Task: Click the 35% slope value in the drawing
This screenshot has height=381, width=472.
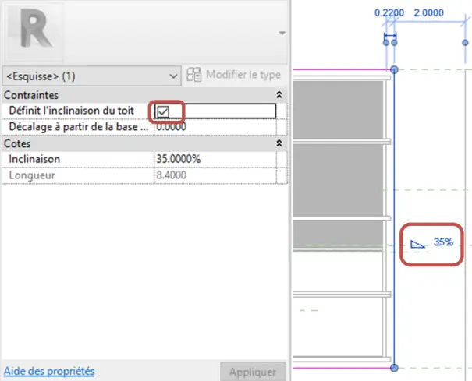Action: point(443,242)
